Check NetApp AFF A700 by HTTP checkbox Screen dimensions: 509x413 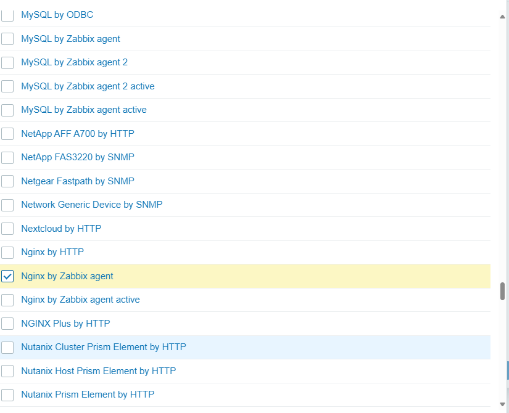7,134
